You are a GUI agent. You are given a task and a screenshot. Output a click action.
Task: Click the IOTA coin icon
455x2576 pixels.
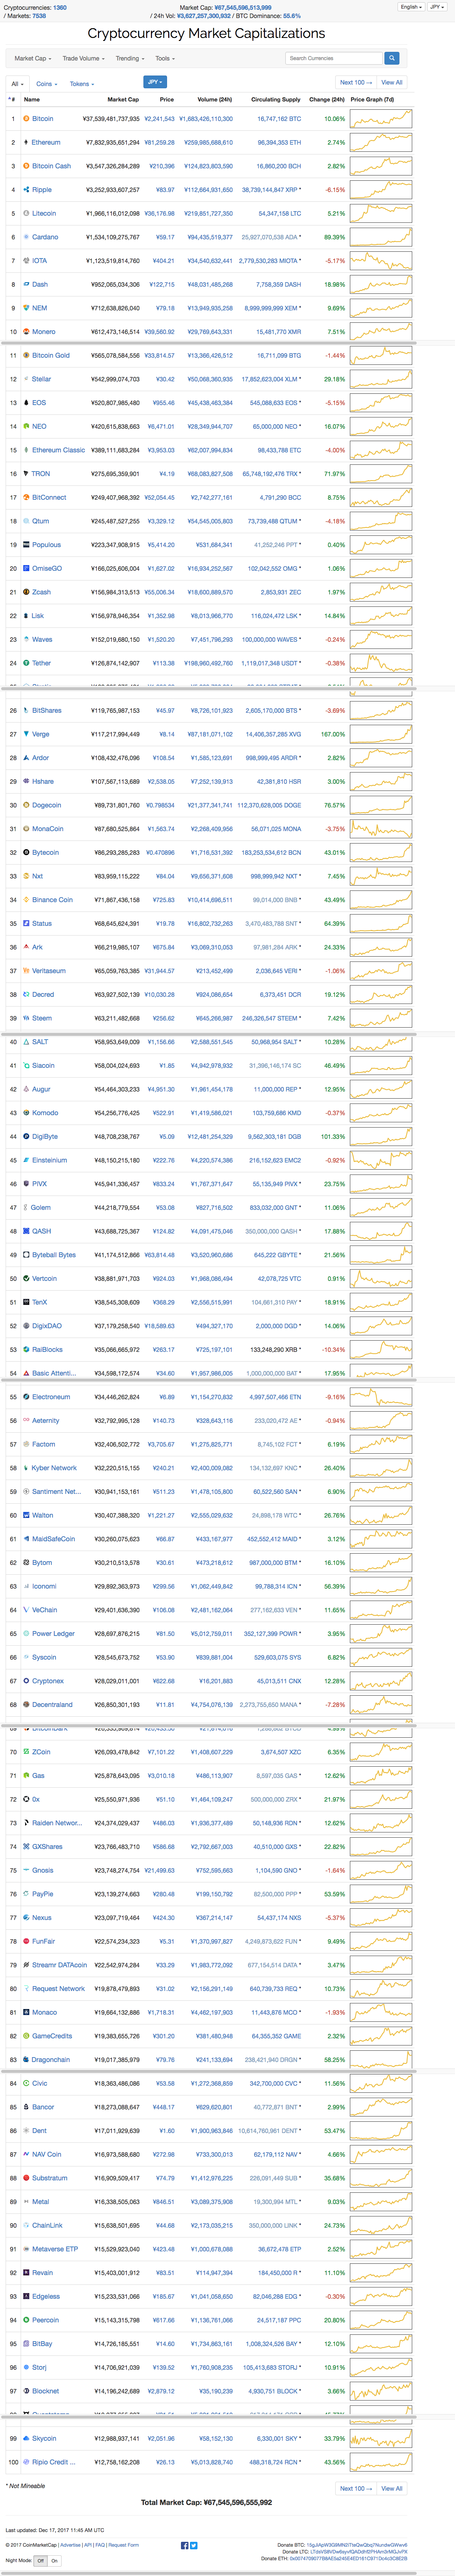26,261
